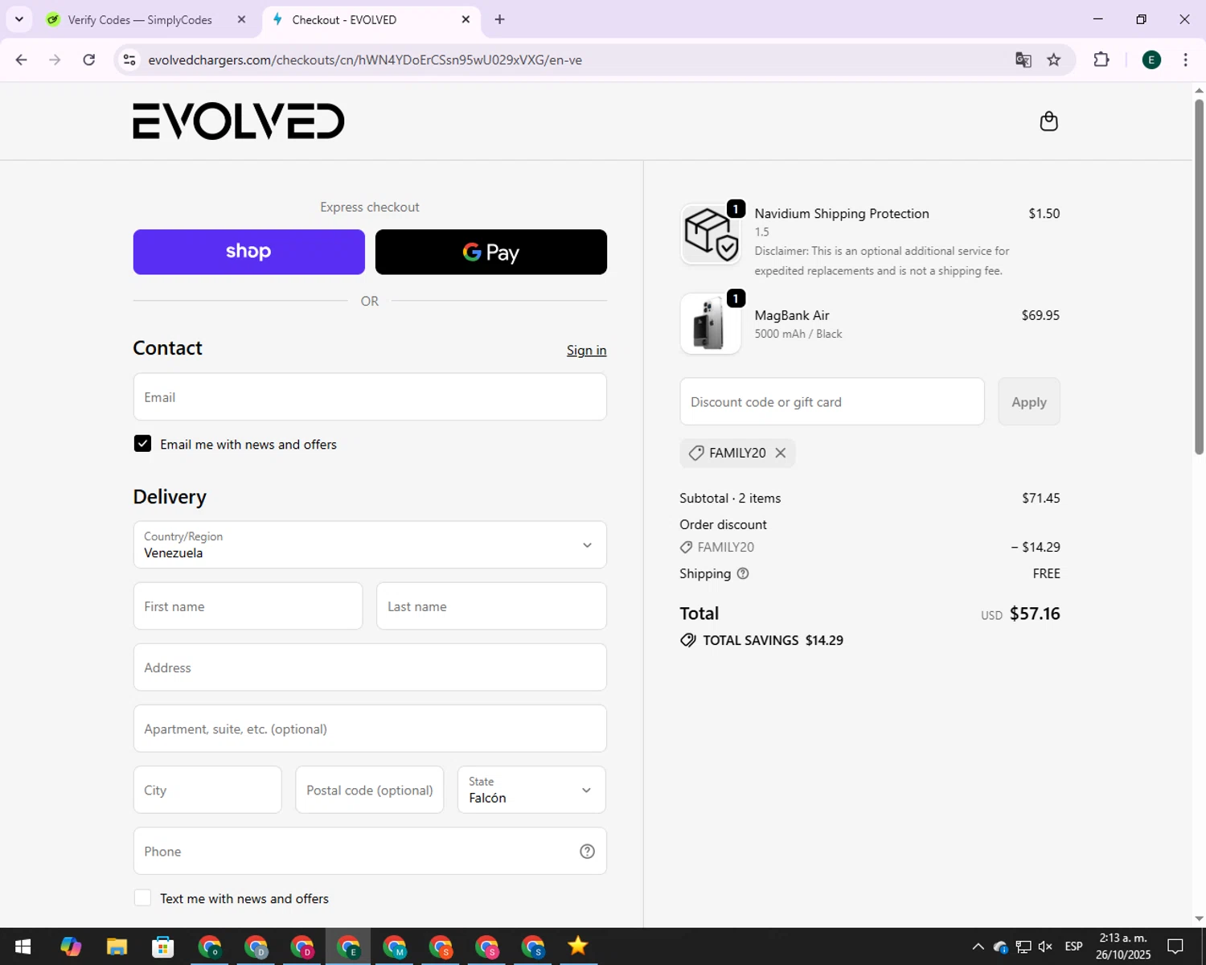Screen dimensions: 1206x965
Task: Show hidden system tray icons
Action: (x=978, y=947)
